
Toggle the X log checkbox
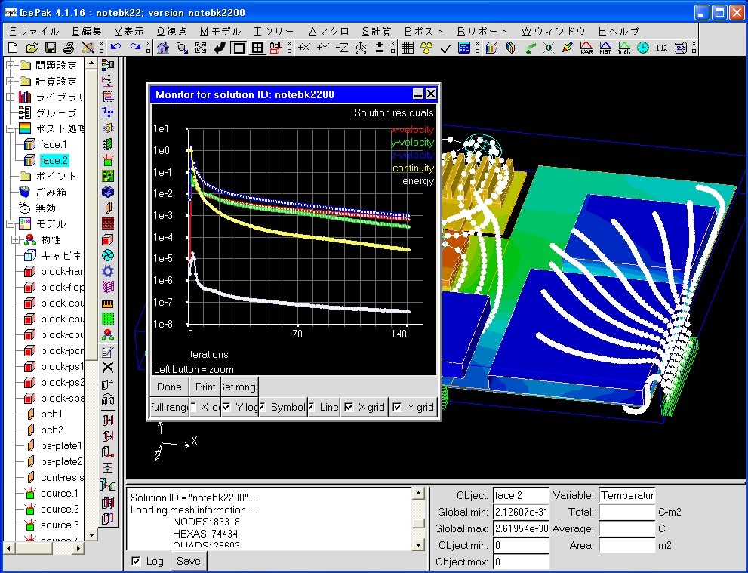(x=193, y=407)
